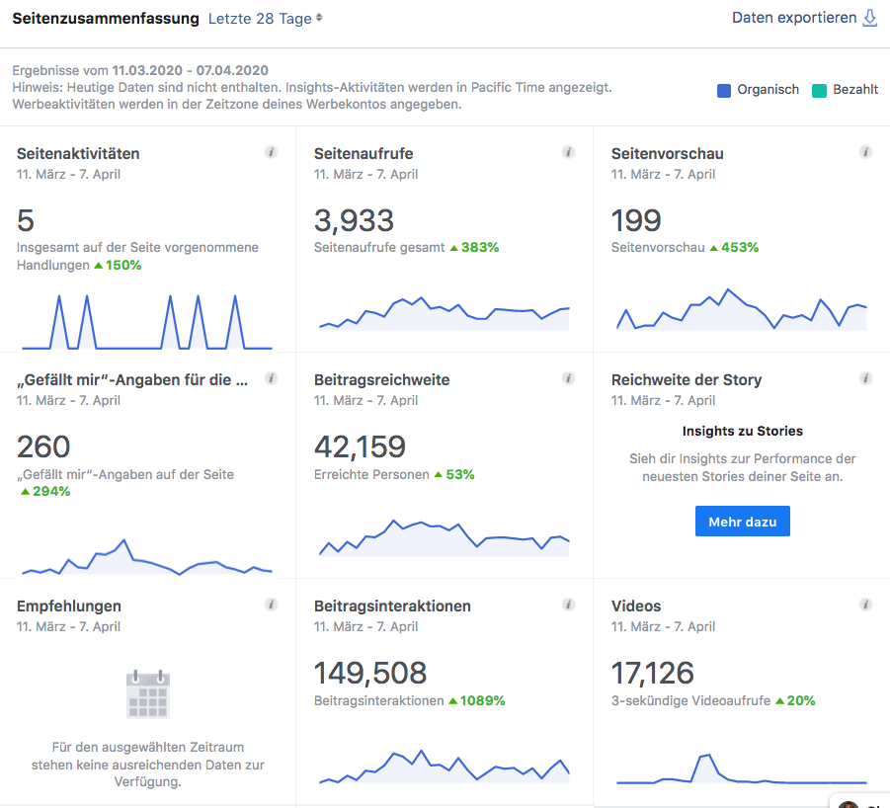The height and width of the screenshot is (808, 890).
Task: Click info icon on Empfehlungen card
Action: coord(272,605)
